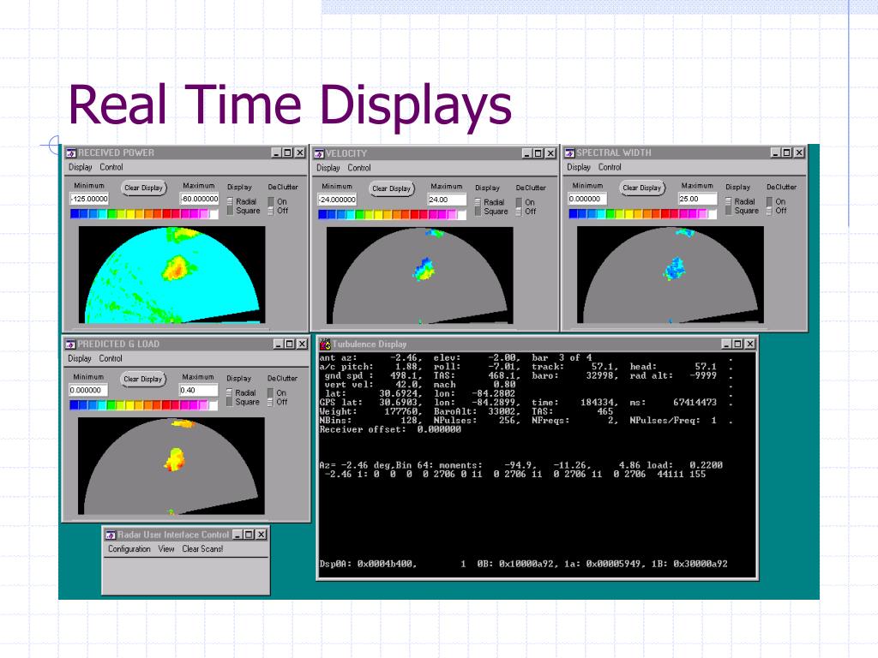Select Square display in Spectral Width window

pyautogui.click(x=729, y=211)
